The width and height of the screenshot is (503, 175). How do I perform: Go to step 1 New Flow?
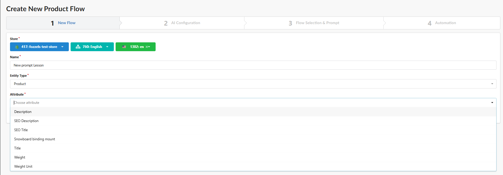(x=63, y=23)
